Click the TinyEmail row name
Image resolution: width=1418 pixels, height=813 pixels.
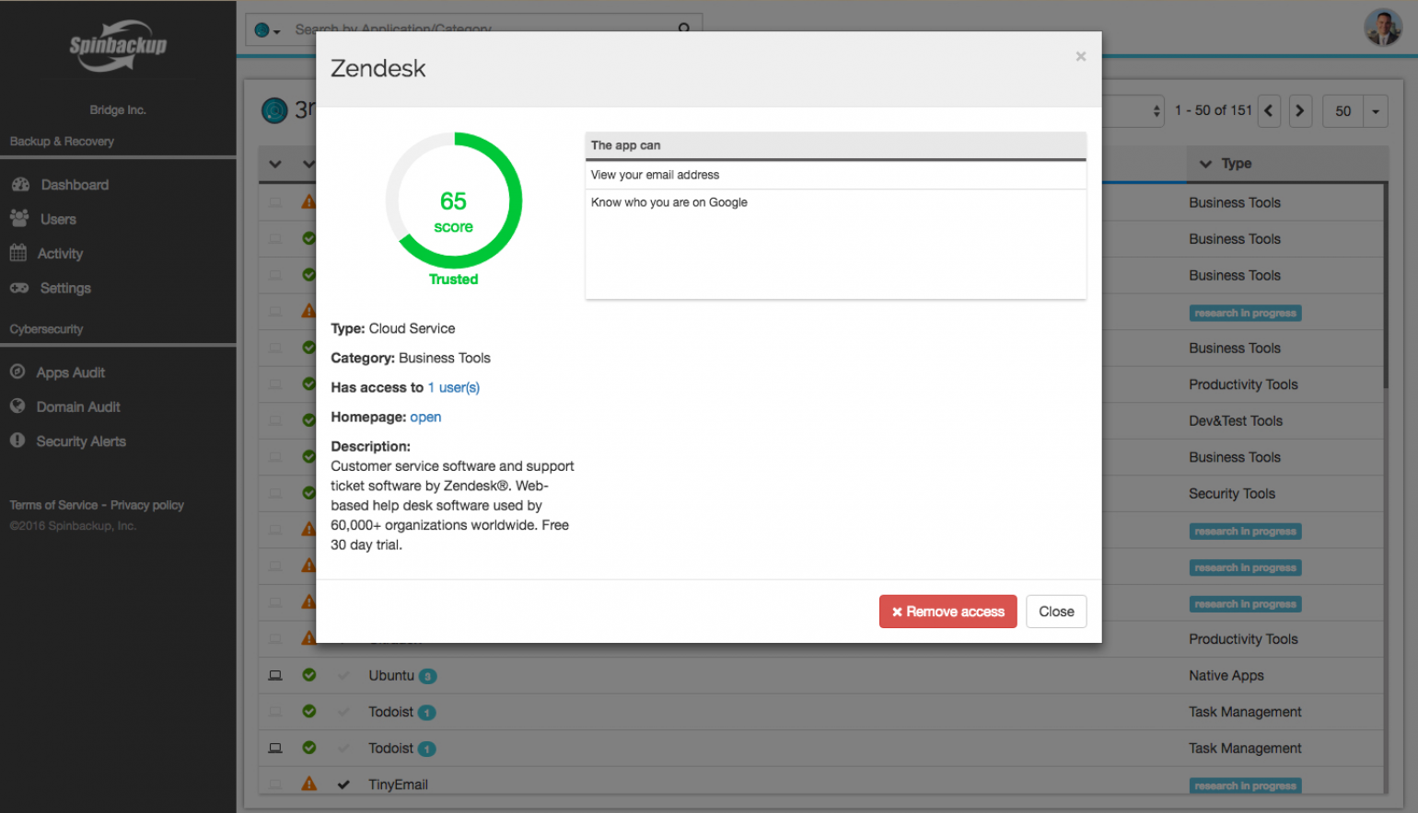[398, 784]
